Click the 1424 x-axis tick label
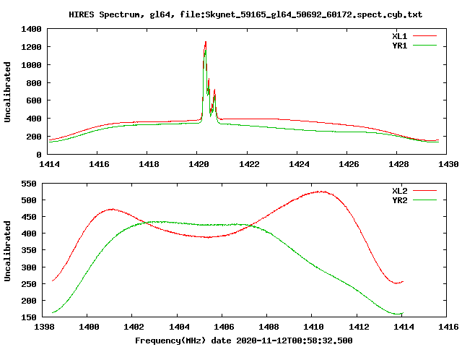462x347 pixels. coord(299,164)
